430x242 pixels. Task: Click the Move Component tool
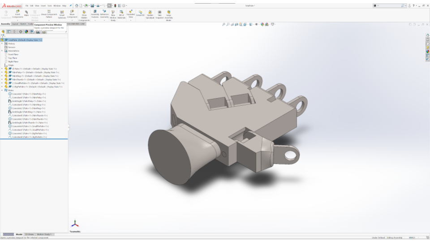72,14
